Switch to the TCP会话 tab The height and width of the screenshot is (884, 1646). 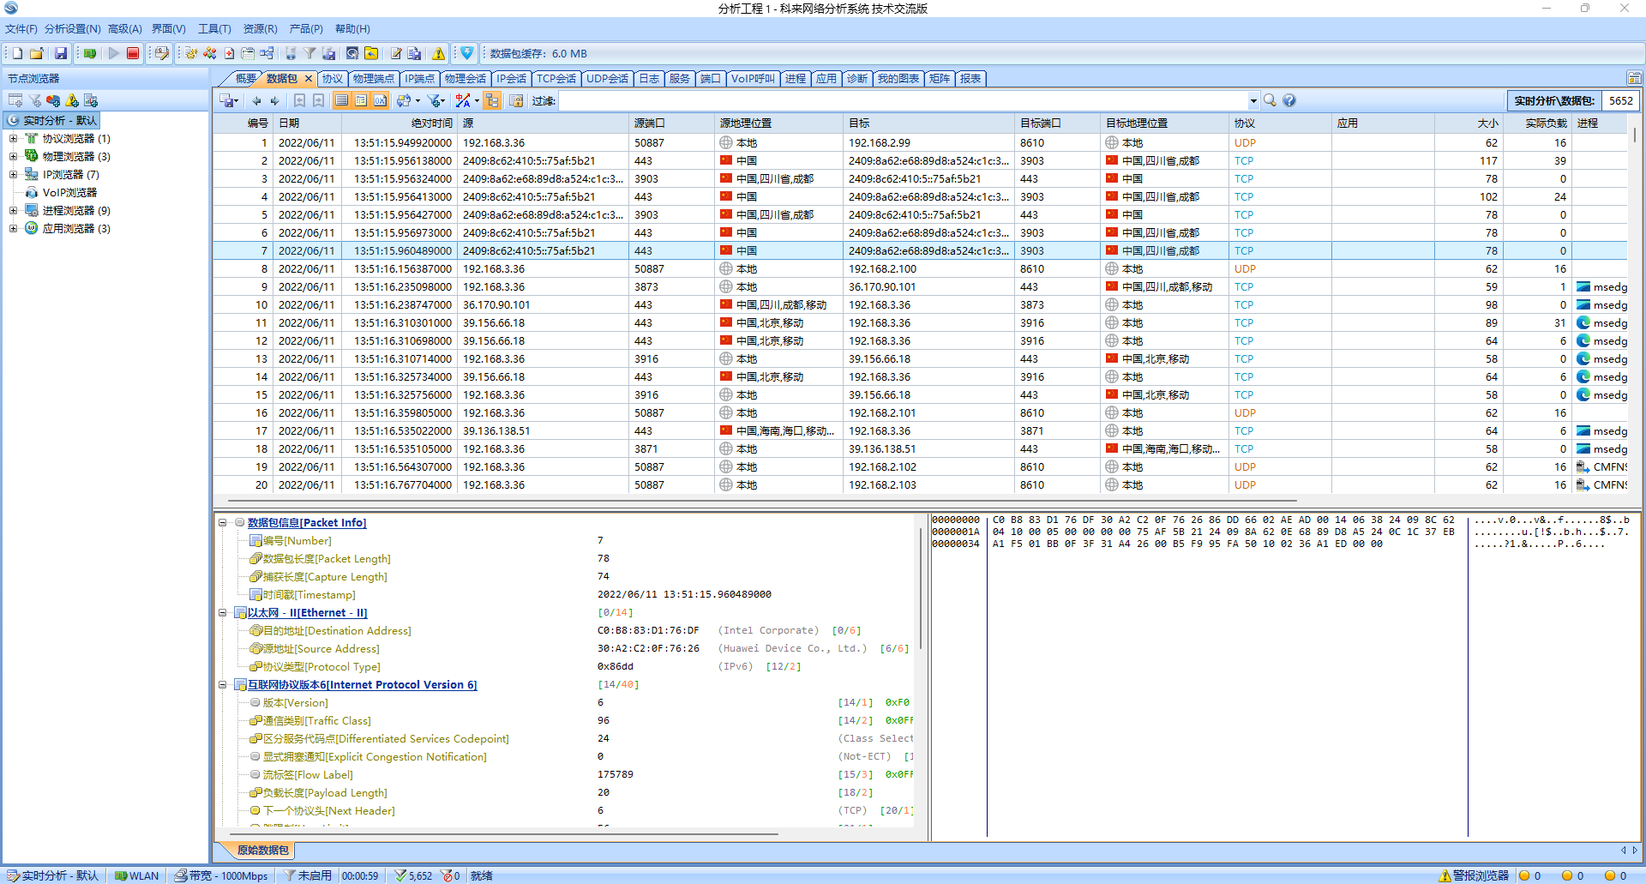tap(556, 78)
